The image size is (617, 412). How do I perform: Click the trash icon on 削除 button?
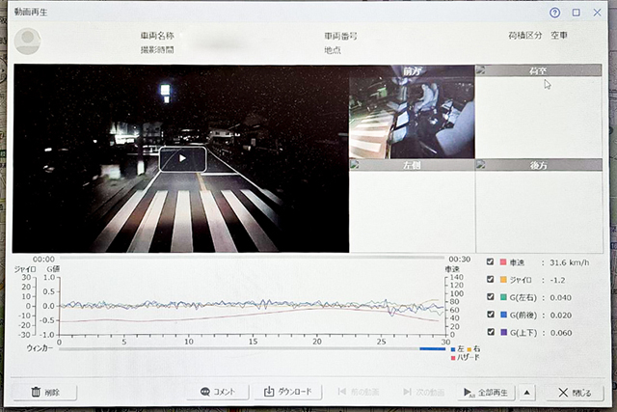pos(36,392)
